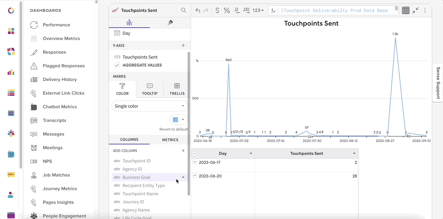Screen dimensions: 443x219
Task: Select the TOOLTIP marks tab
Action: [x=150, y=89]
